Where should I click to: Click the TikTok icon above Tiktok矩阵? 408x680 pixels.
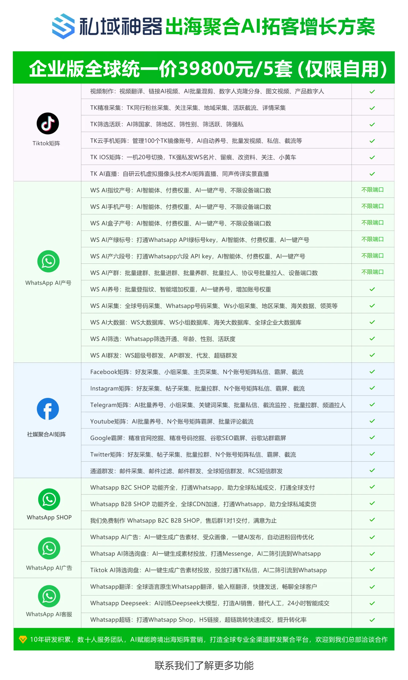tap(48, 124)
